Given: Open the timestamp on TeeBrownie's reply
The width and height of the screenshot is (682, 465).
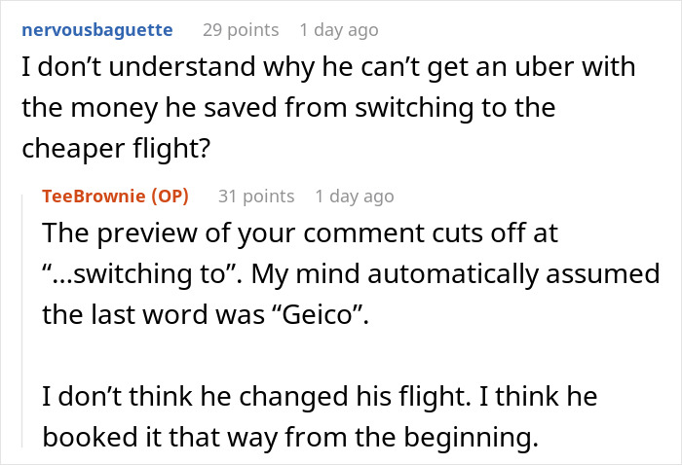Looking at the screenshot, I should [x=355, y=197].
